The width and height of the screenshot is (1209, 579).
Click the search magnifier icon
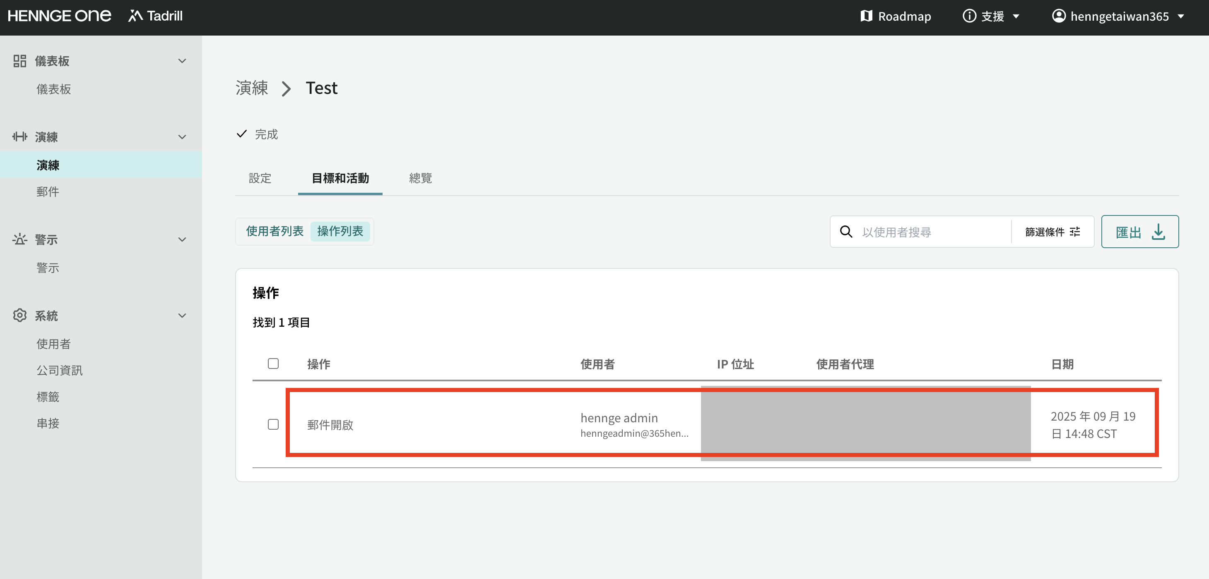846,232
